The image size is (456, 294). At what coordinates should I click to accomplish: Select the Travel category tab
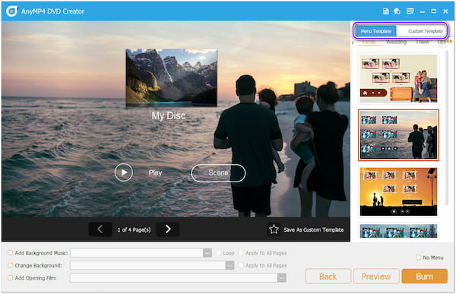coord(423,42)
